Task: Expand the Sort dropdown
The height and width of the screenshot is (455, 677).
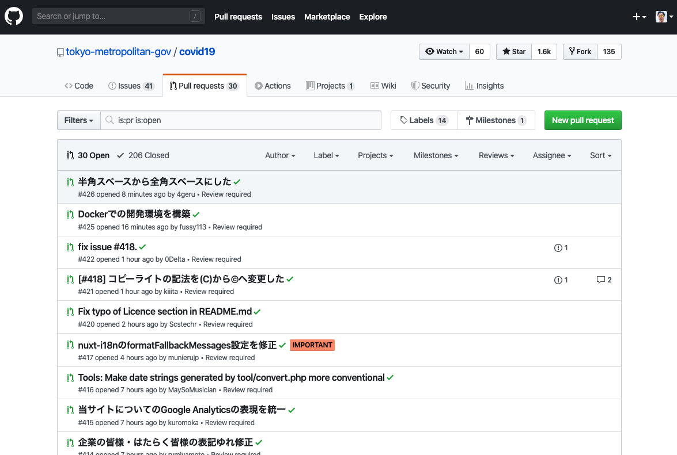Action: coord(600,155)
